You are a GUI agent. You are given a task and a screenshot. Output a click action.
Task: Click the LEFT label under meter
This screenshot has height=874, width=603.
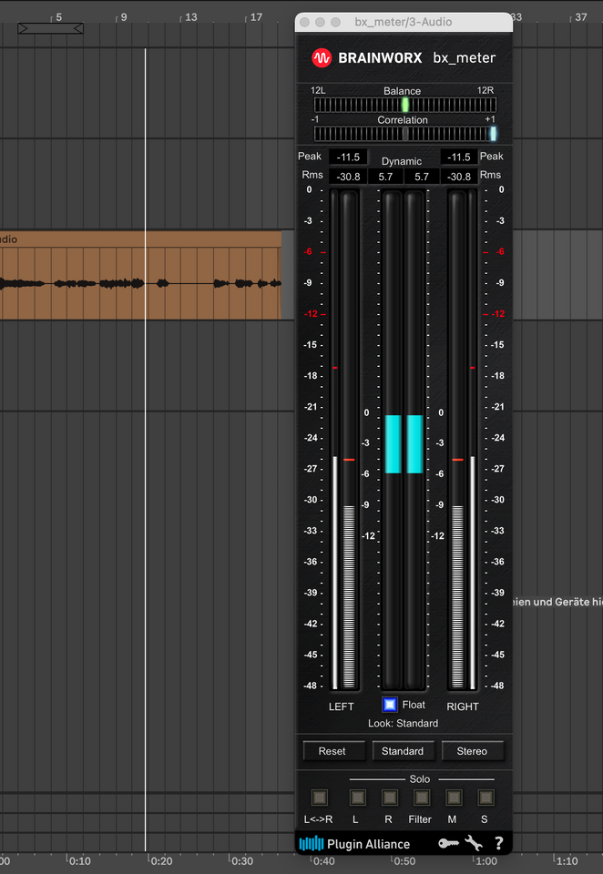tap(342, 706)
